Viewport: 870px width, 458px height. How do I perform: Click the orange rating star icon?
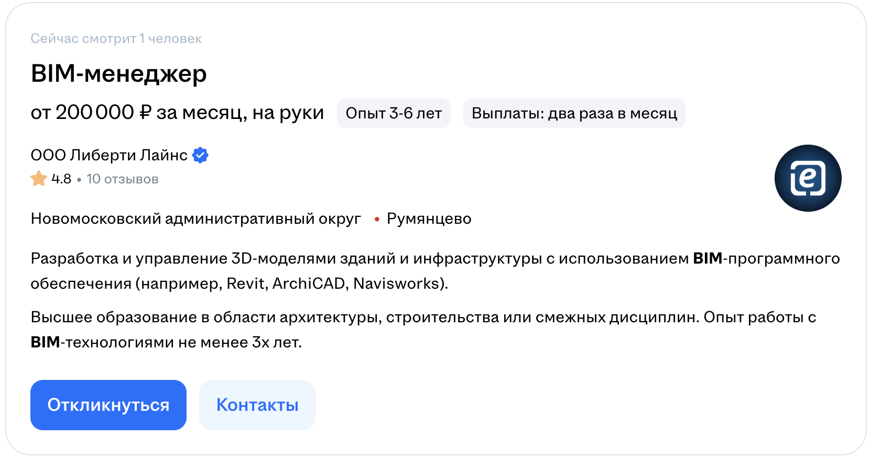[39, 179]
